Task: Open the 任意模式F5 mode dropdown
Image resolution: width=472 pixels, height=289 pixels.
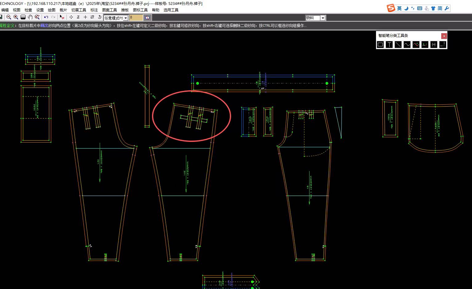Action: coord(126,18)
